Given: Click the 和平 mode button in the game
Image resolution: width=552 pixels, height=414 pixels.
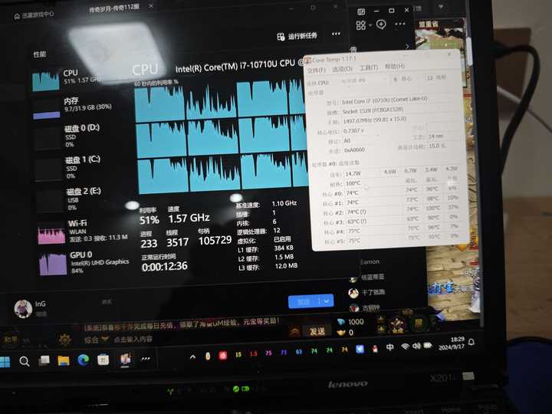Looking at the screenshot, I should pos(11,340).
